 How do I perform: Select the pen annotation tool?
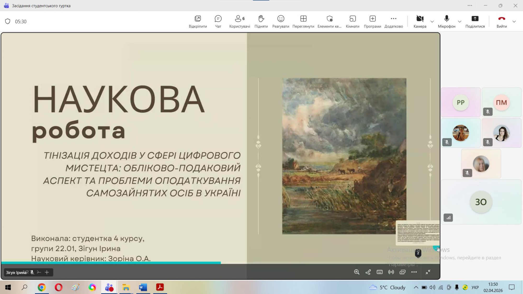pyautogui.click(x=368, y=272)
